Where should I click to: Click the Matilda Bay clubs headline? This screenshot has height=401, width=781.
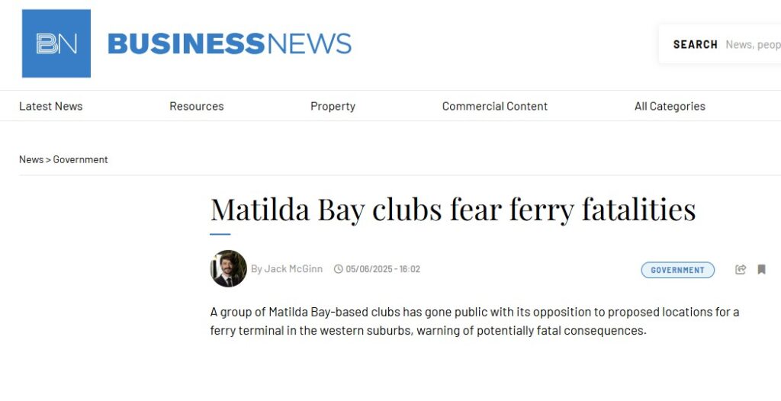click(452, 210)
